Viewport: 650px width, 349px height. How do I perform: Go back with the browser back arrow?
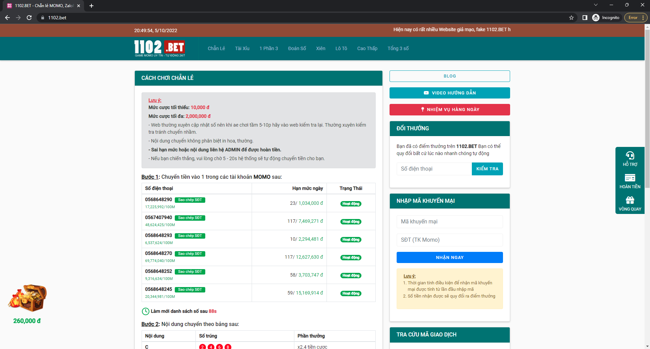point(7,18)
